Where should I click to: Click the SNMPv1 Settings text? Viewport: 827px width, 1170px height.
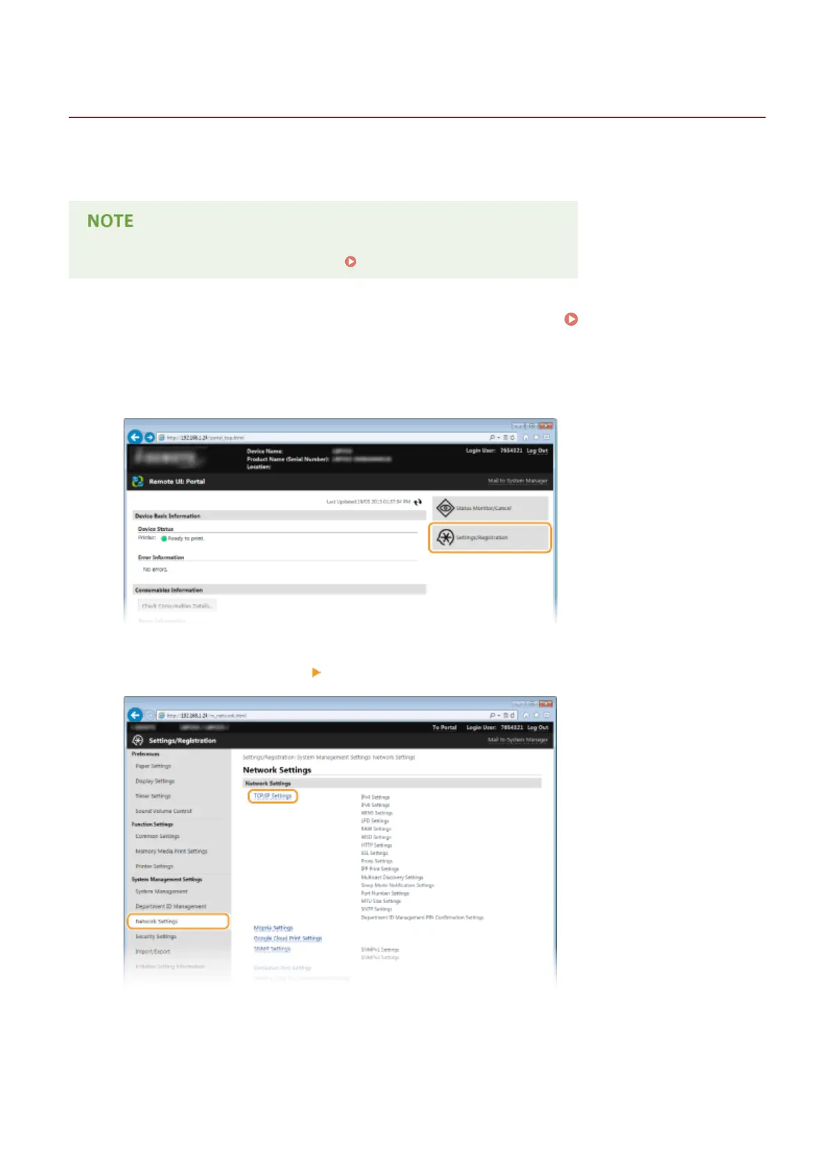(380, 950)
